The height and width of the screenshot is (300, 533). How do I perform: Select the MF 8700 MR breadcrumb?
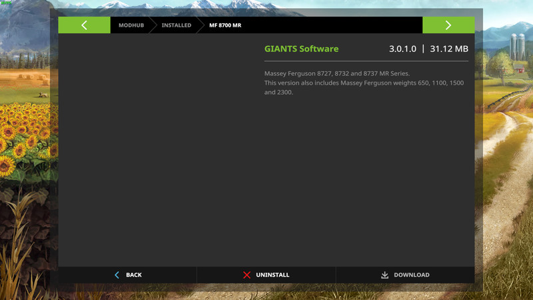pyautogui.click(x=225, y=25)
